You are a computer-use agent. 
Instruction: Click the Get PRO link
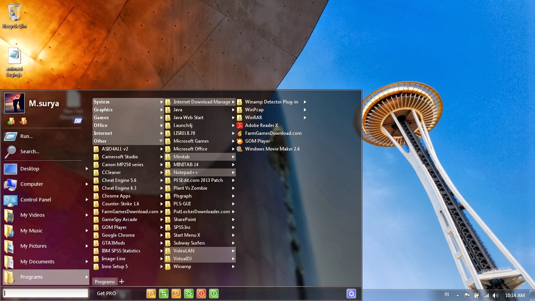106,293
